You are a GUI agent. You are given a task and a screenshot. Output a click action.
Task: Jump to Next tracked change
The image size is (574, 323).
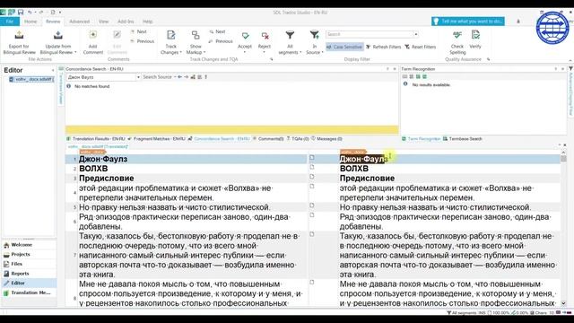coord(217,32)
